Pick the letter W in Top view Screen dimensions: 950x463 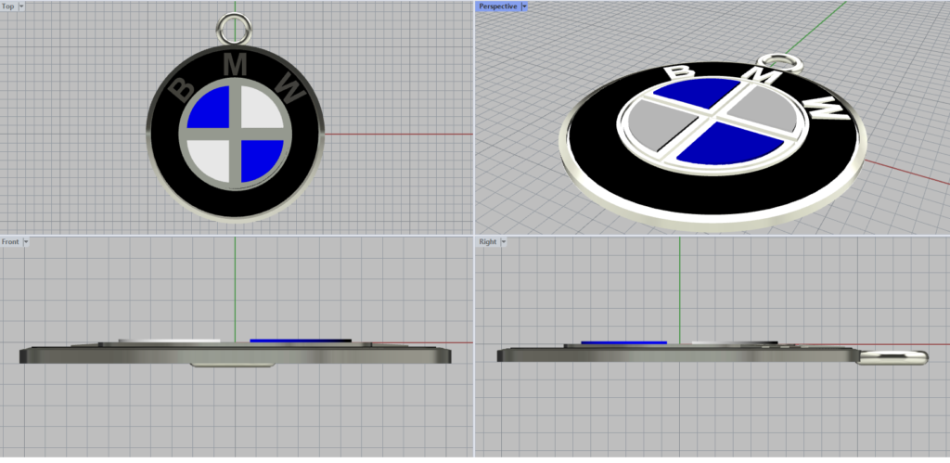tap(289, 90)
